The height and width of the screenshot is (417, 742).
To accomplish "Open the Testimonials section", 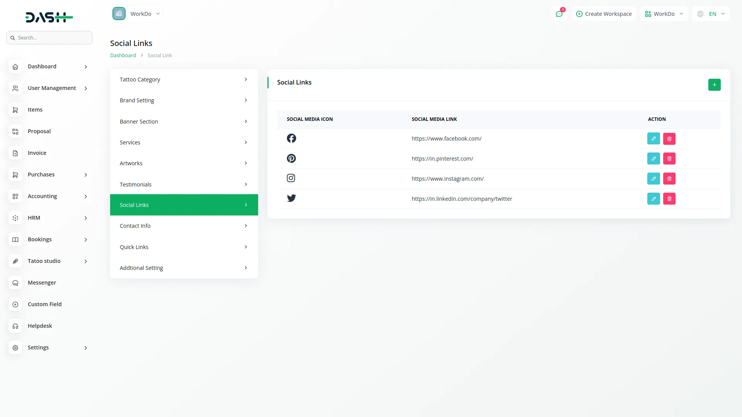I will click(184, 184).
